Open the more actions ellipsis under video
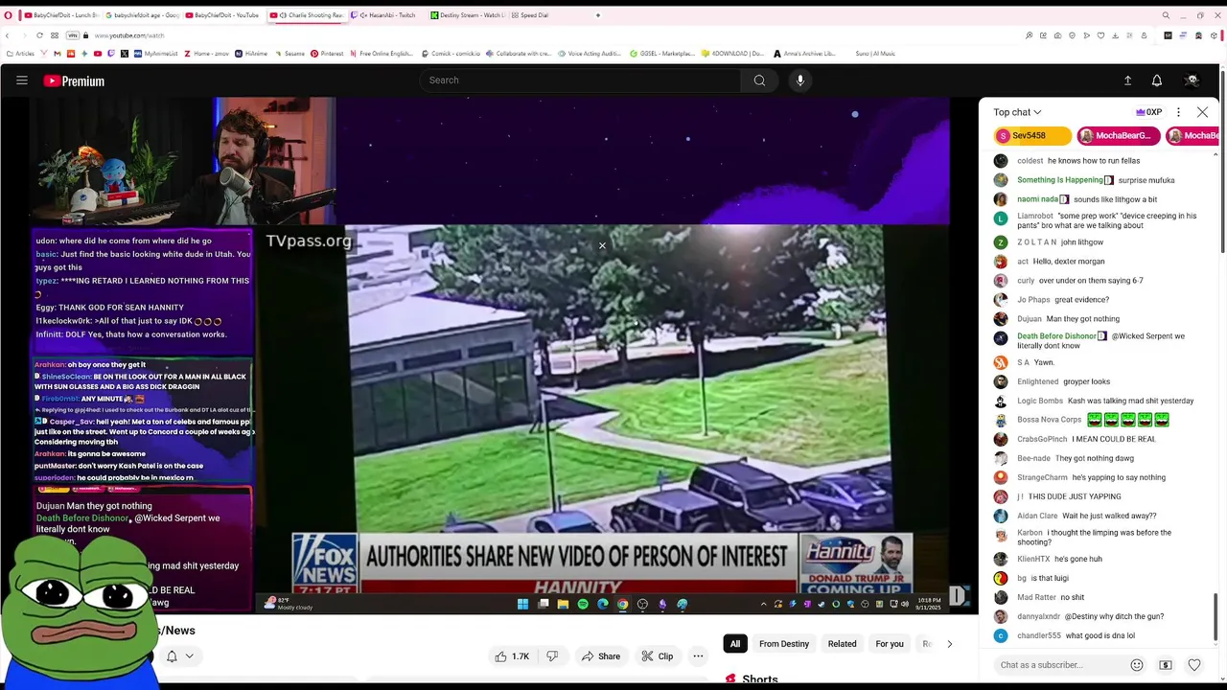This screenshot has height=690, width=1227. pos(698,656)
